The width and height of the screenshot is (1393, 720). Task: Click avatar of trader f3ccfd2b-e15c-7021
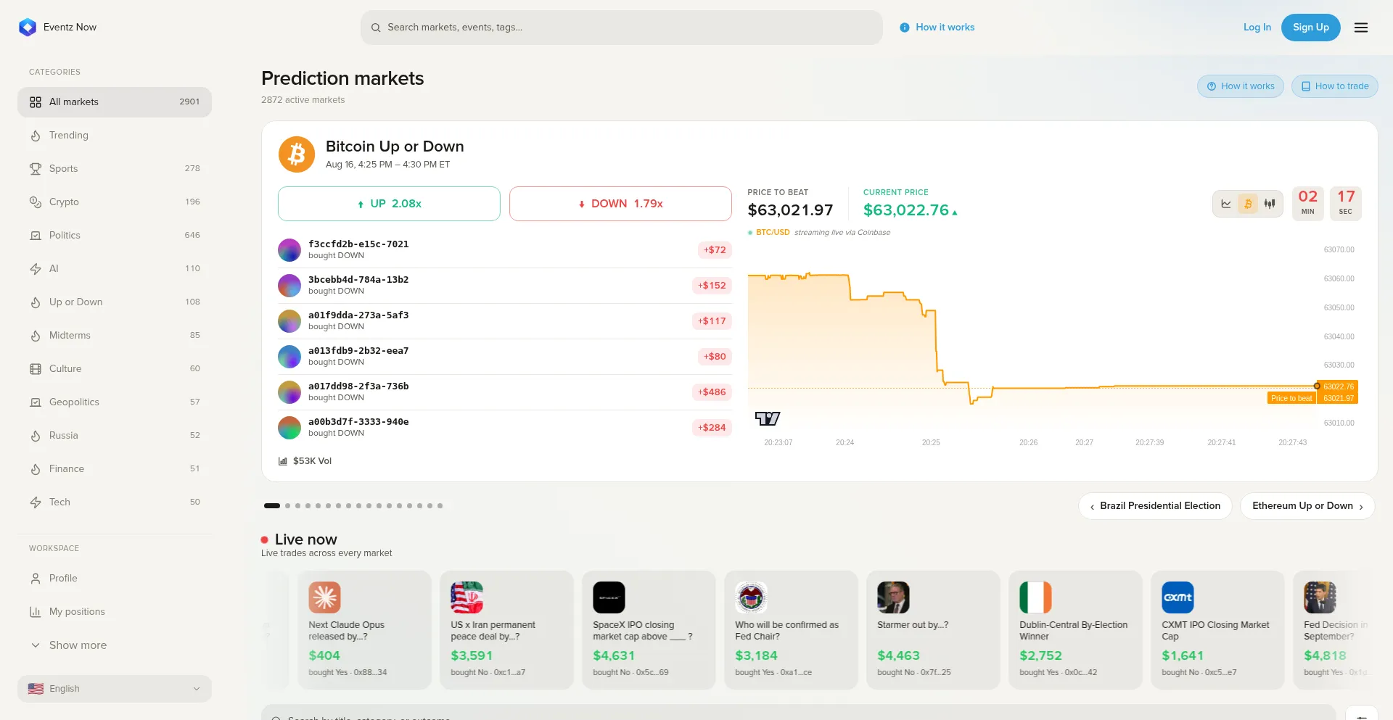coord(289,250)
